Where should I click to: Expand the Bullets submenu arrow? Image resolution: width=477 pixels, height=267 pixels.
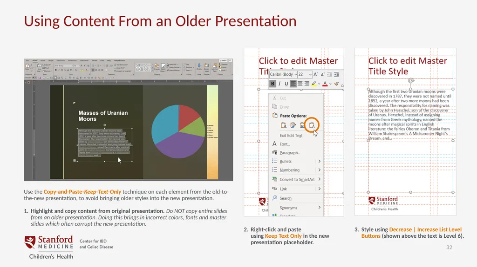(x=319, y=161)
